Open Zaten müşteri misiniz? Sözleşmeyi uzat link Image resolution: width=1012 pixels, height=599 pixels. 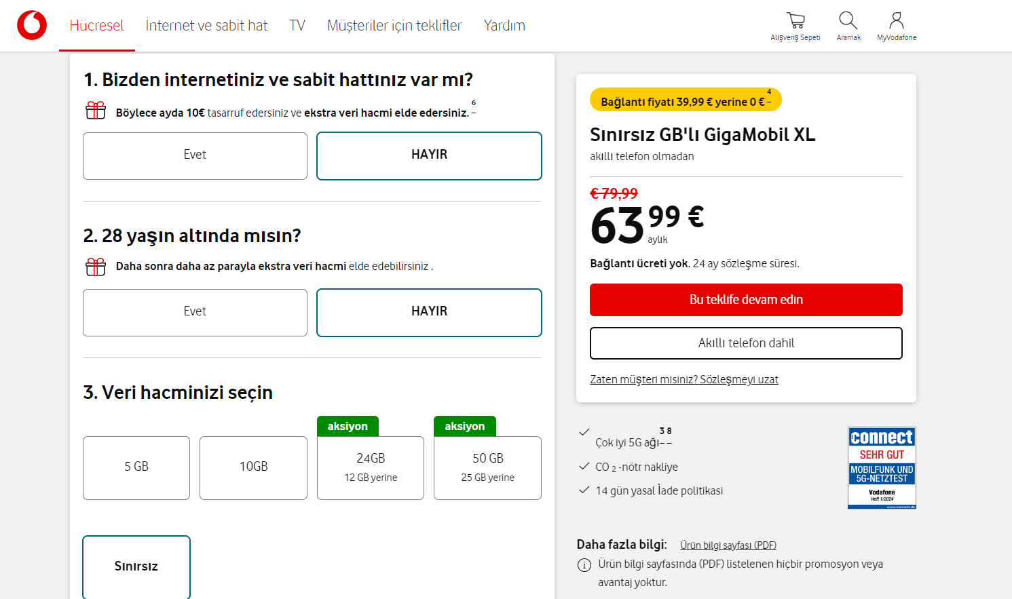click(684, 380)
